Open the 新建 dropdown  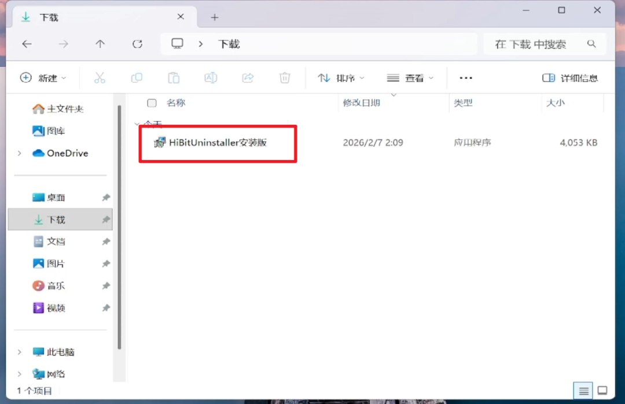click(43, 77)
